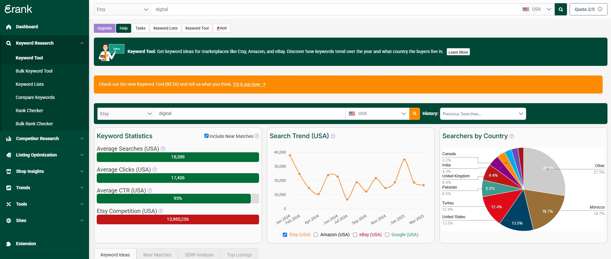
Task: Open Keyword Lists in sidebar
Action: [30, 84]
